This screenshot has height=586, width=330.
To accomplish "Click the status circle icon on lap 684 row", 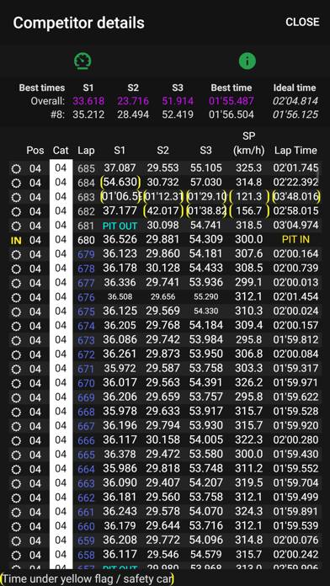I will [16, 184].
